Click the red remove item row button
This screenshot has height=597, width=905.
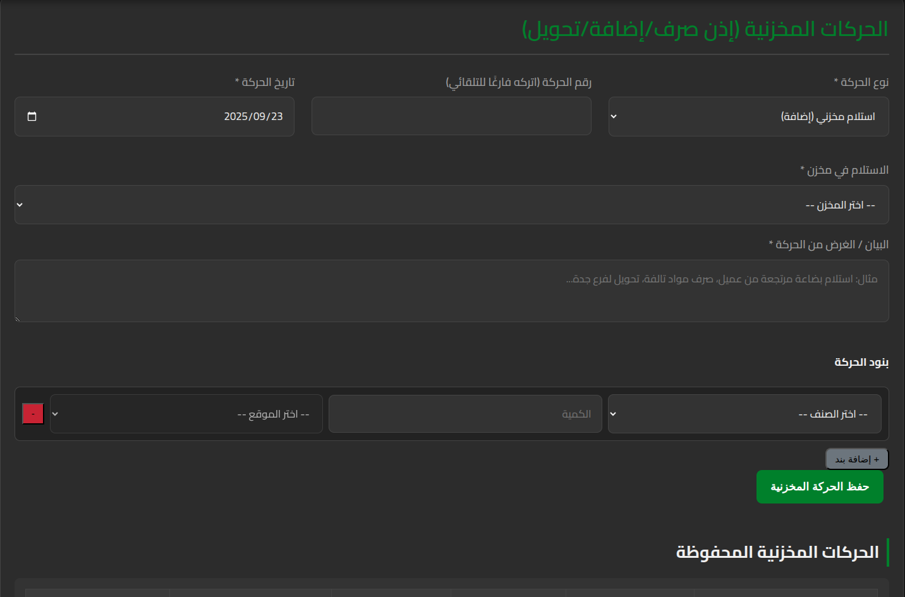point(33,414)
